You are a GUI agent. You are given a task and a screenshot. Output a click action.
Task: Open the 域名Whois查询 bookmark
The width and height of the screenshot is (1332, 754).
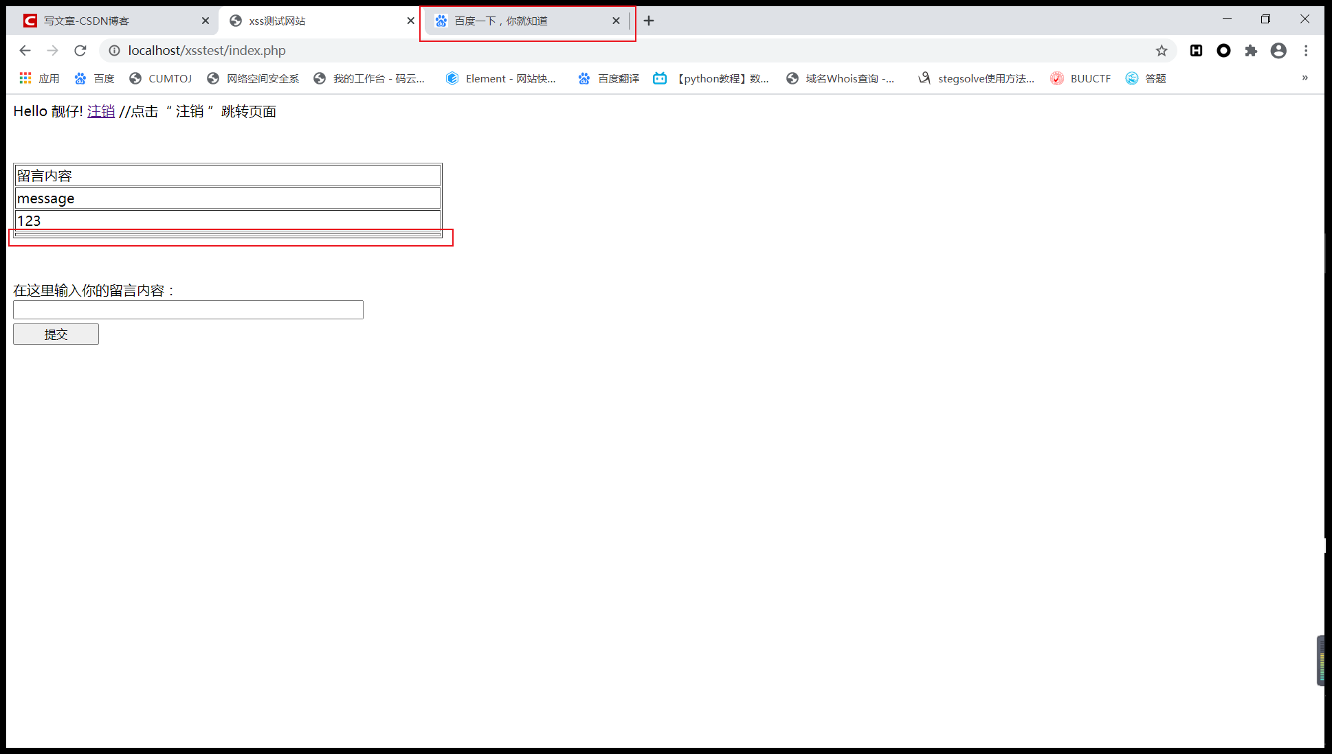click(x=841, y=79)
